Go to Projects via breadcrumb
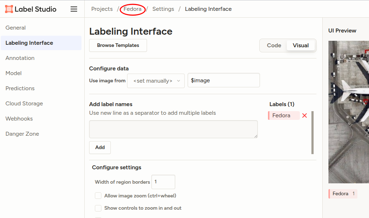This screenshot has height=218, width=369. point(102,9)
